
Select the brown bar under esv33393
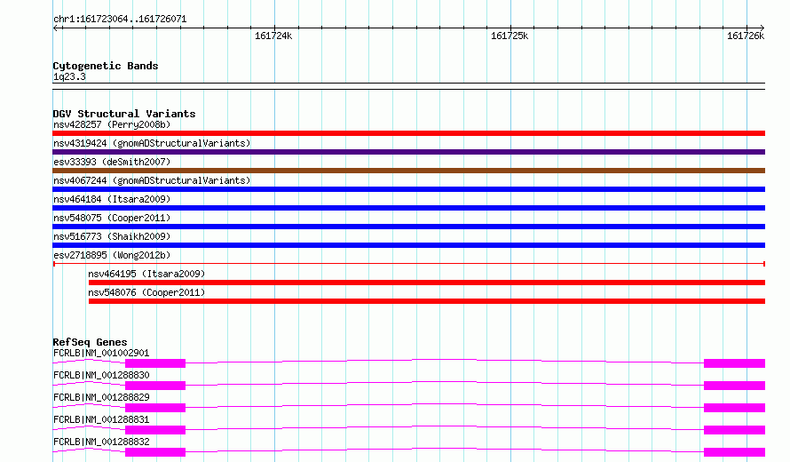[x=408, y=171]
